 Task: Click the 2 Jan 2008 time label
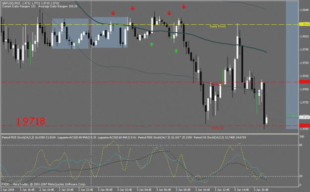7,190
